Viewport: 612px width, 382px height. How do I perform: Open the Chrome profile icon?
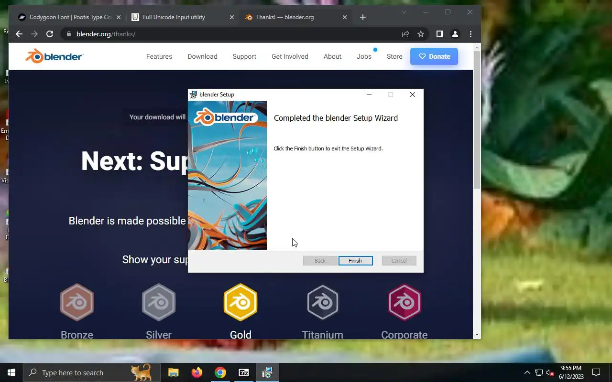pyautogui.click(x=455, y=34)
